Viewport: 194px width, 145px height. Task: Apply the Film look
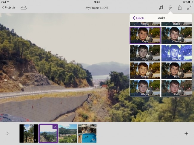click(177, 71)
